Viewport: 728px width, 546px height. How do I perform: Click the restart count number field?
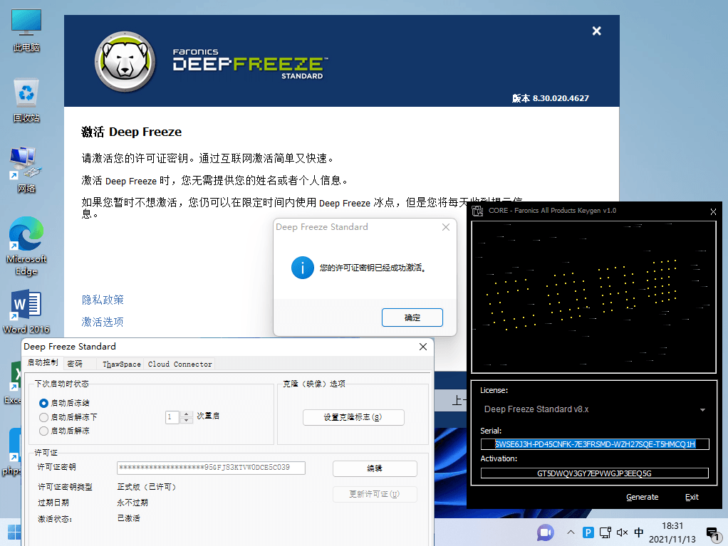tap(172, 417)
